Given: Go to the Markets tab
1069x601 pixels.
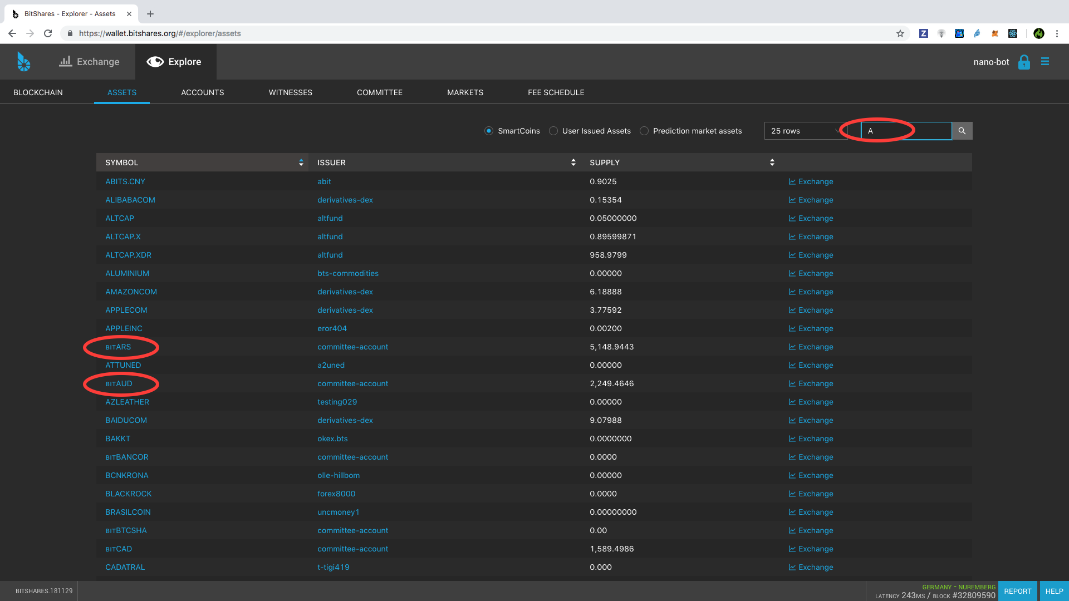Looking at the screenshot, I should pyautogui.click(x=465, y=92).
